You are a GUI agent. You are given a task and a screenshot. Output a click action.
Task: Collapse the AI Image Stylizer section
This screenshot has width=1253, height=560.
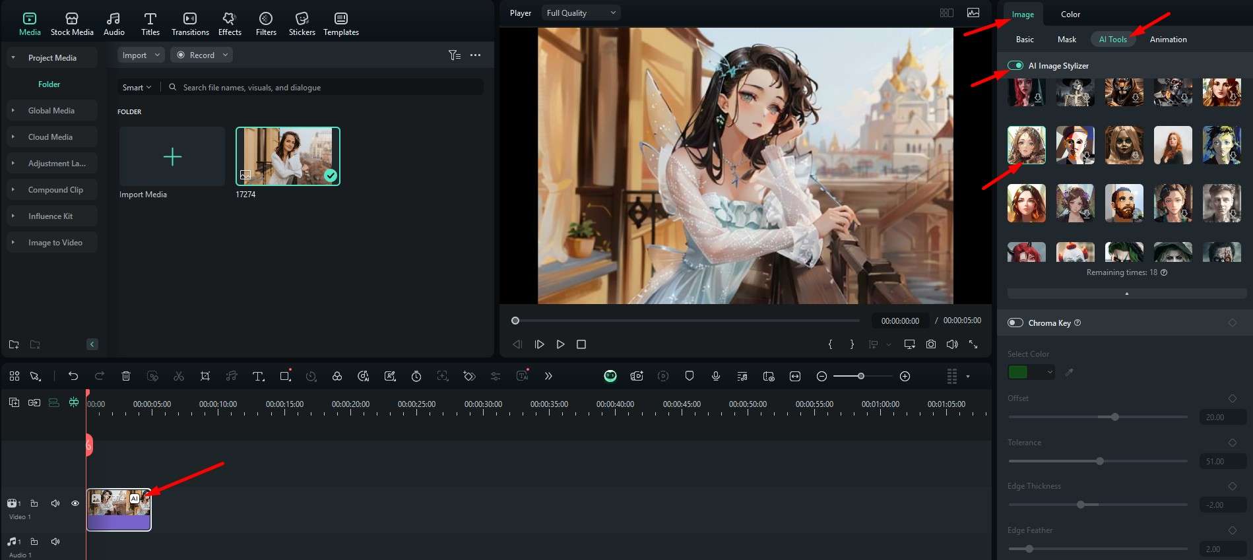click(x=1126, y=293)
